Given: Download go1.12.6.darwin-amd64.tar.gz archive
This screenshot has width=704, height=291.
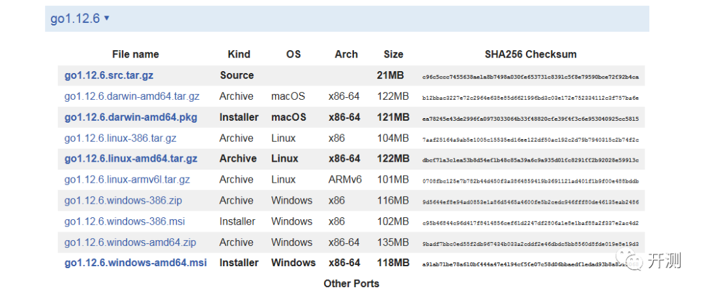Looking at the screenshot, I should [x=132, y=96].
